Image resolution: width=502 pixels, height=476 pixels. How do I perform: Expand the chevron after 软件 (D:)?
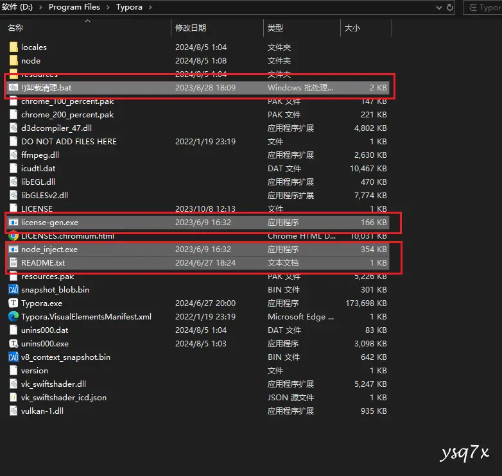(x=40, y=7)
